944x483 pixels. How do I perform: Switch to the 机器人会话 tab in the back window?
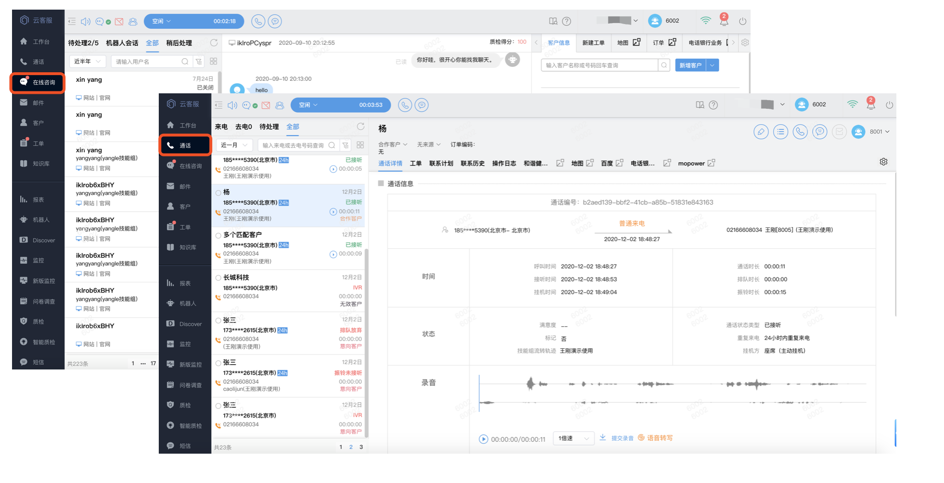pyautogui.click(x=122, y=43)
